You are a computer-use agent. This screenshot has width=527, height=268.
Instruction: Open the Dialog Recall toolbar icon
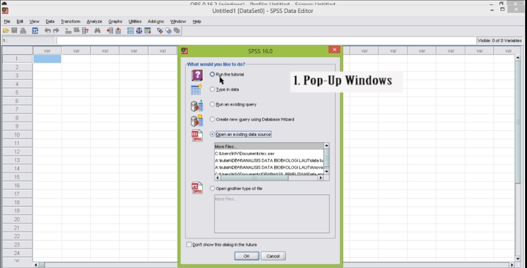(x=35, y=30)
